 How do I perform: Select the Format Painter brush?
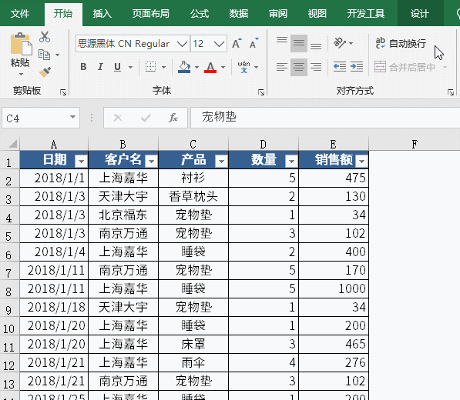(45, 72)
